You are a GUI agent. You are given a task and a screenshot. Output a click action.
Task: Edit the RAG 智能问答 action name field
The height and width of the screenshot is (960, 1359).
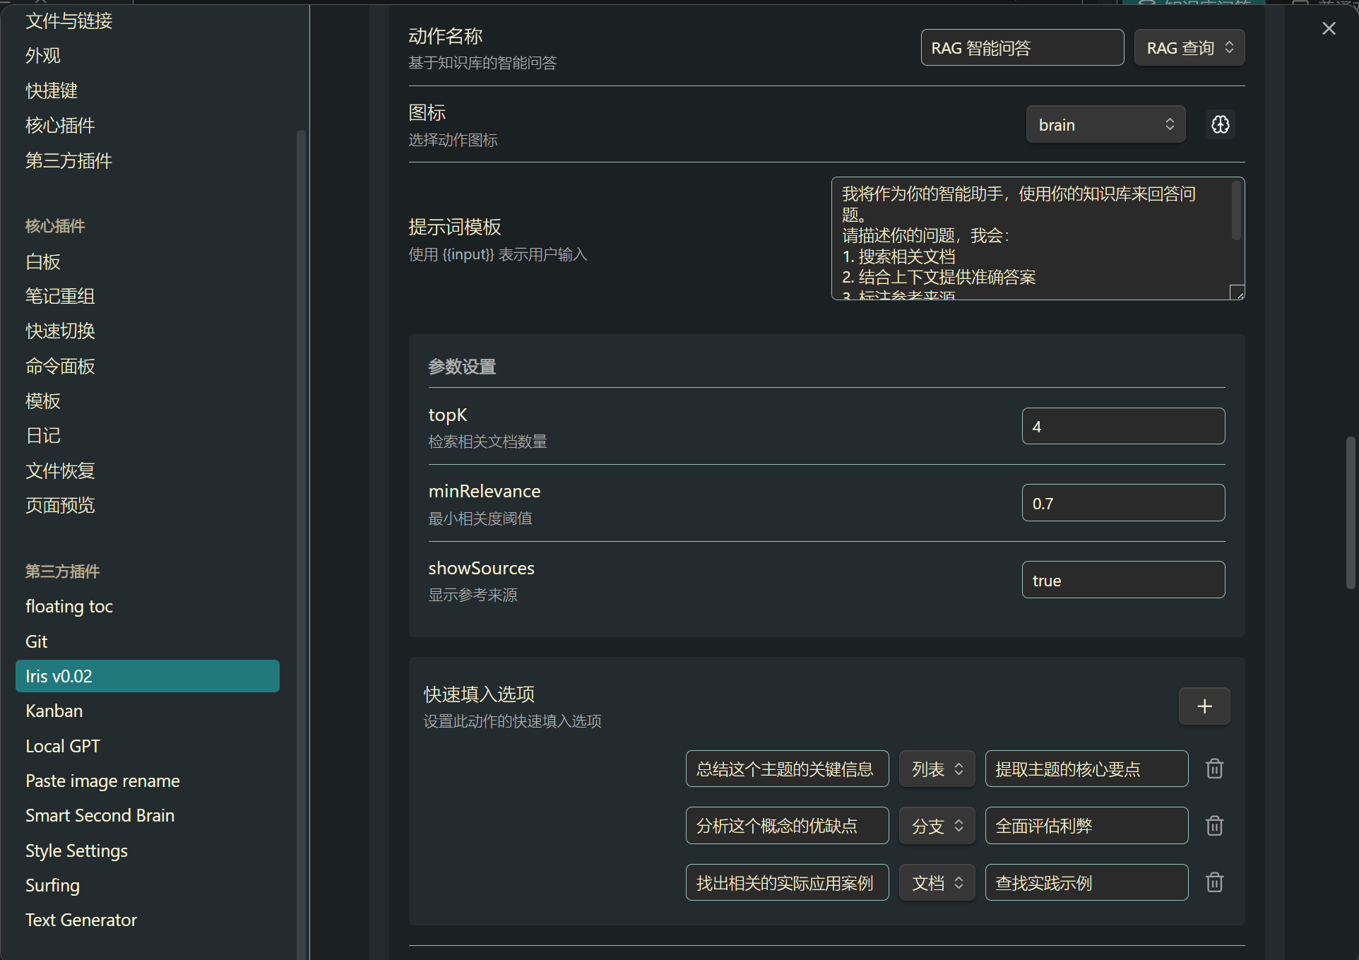(x=1022, y=47)
